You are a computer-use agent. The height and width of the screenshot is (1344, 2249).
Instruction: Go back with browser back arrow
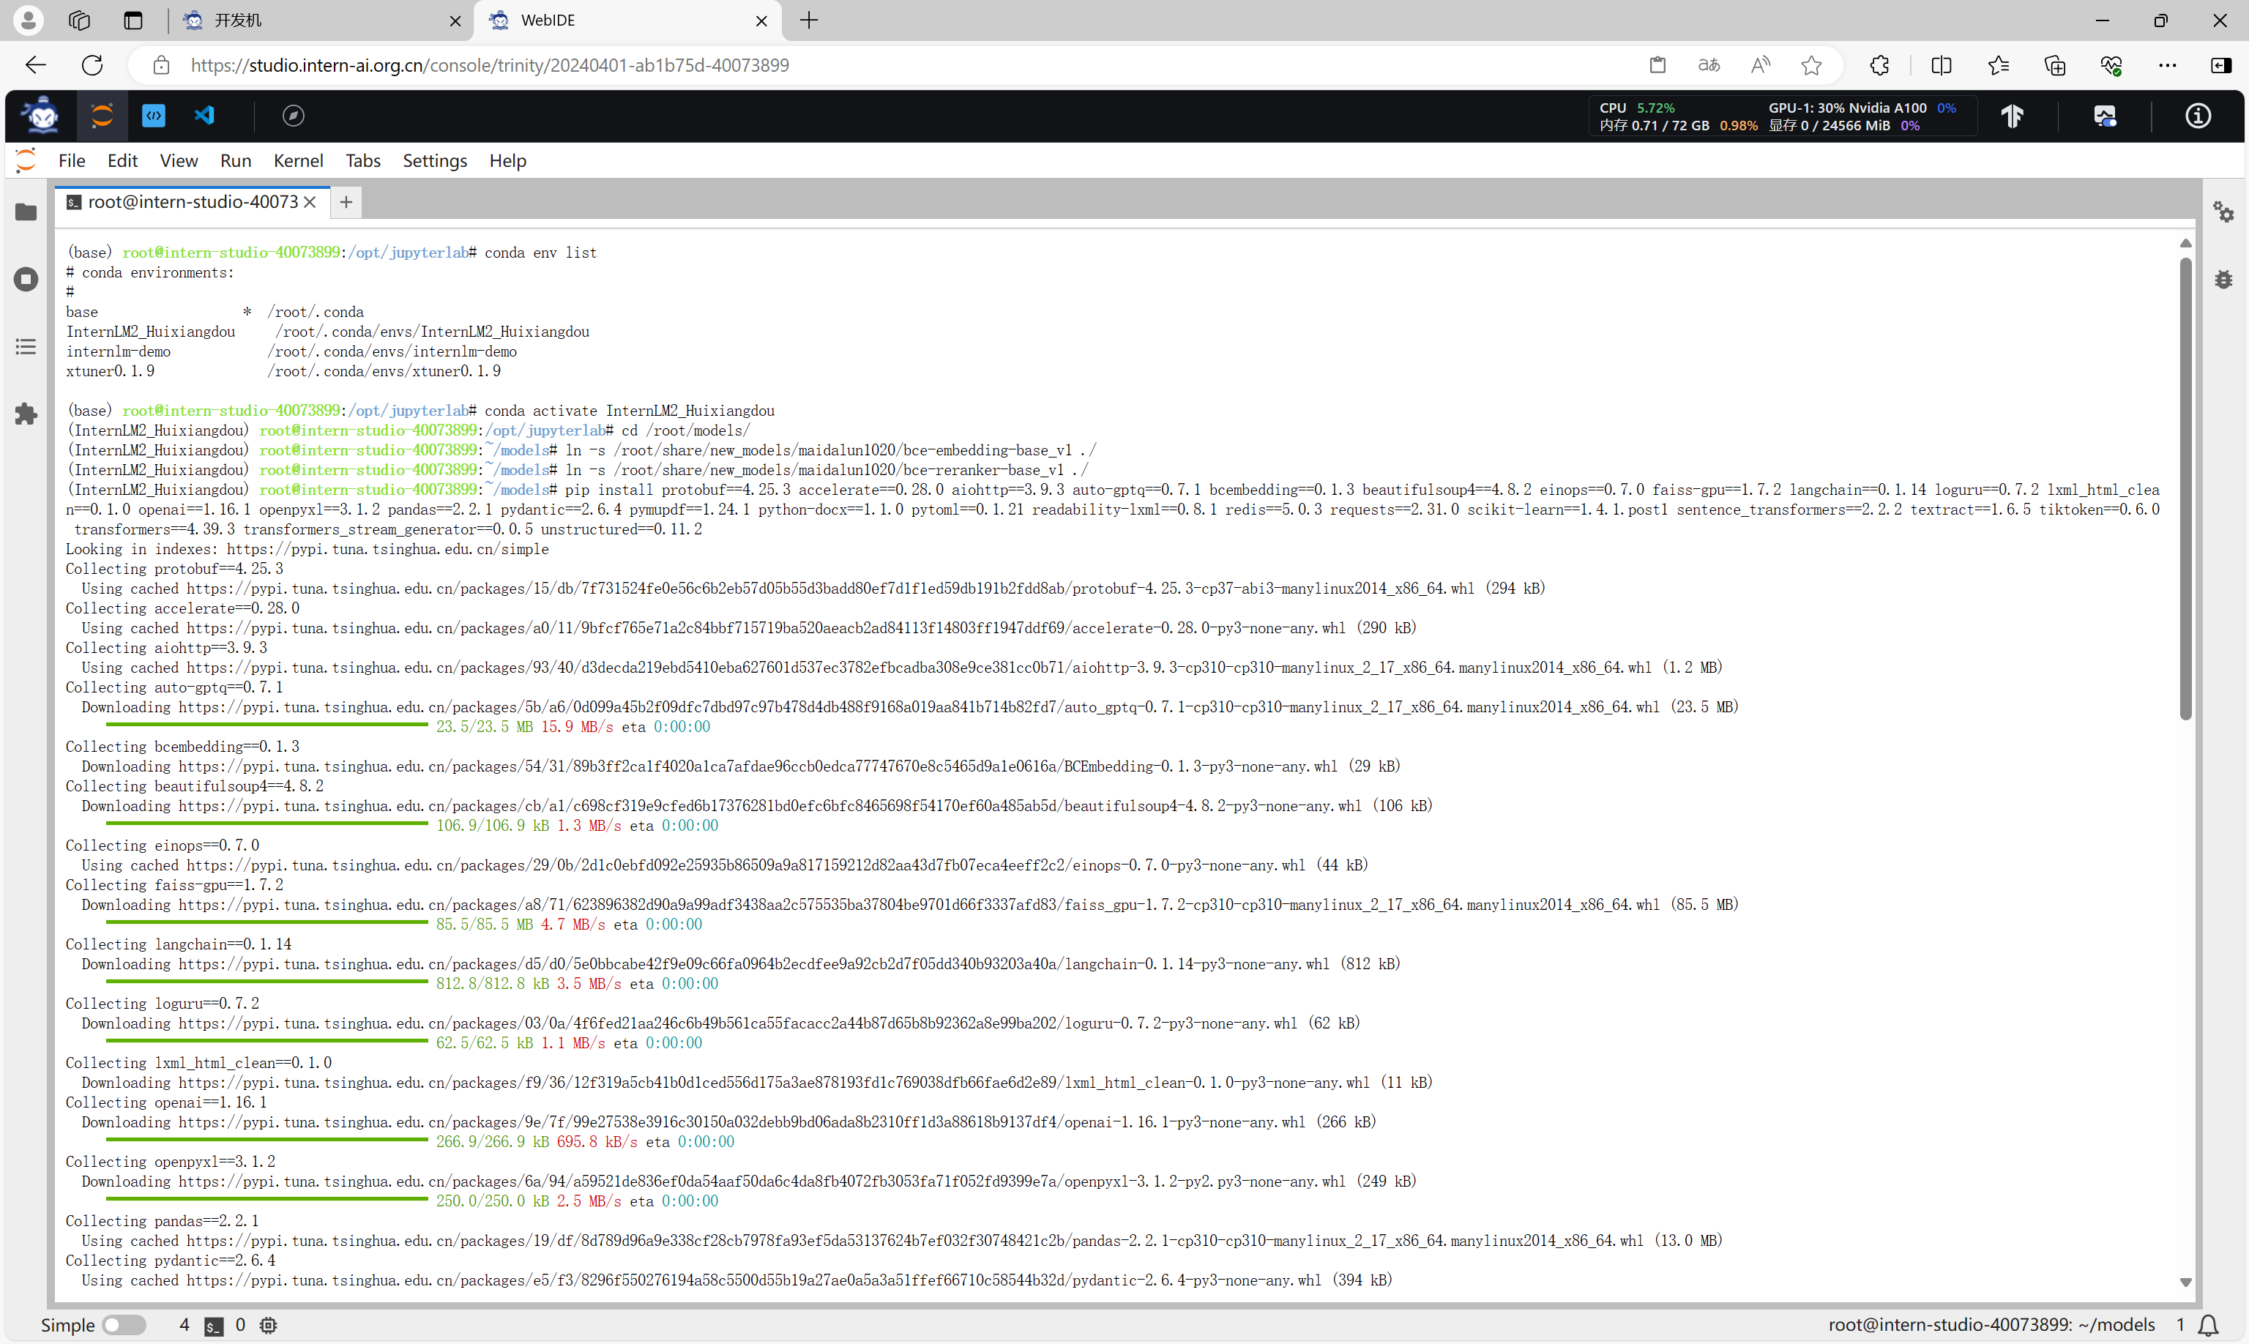(35, 65)
